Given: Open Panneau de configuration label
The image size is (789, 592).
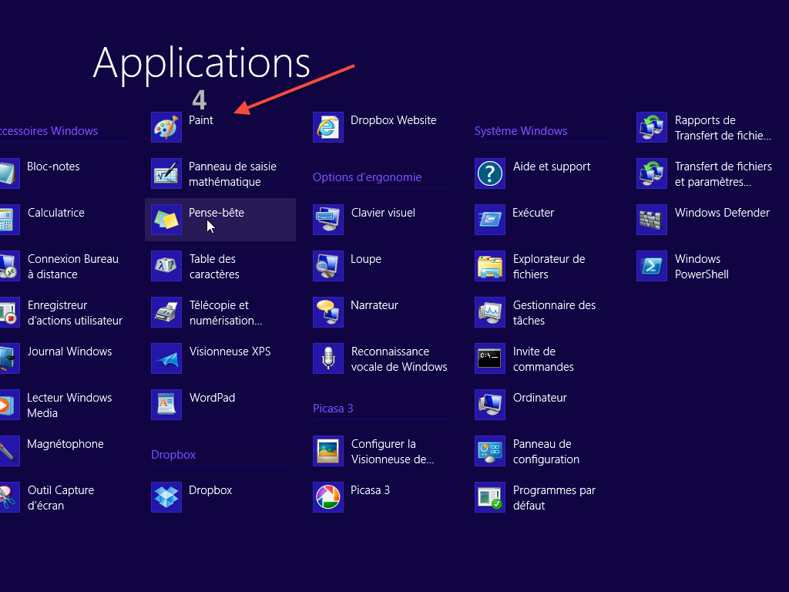Looking at the screenshot, I should (546, 452).
